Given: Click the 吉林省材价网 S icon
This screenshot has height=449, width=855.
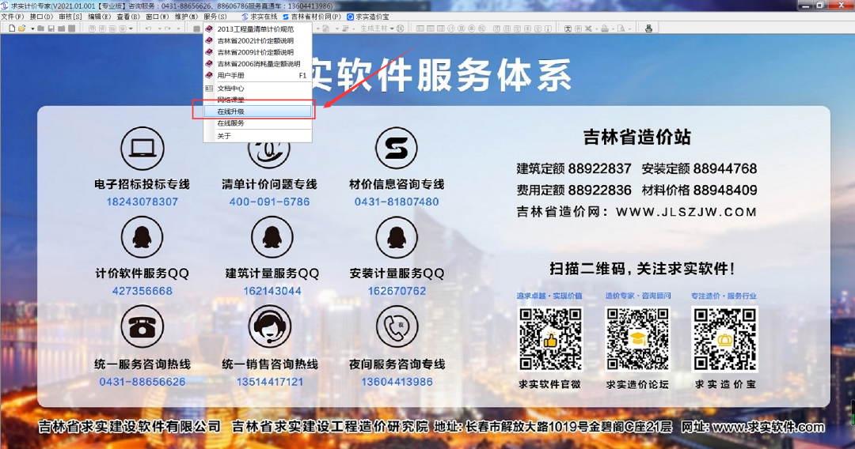Looking at the screenshot, I should point(285,17).
